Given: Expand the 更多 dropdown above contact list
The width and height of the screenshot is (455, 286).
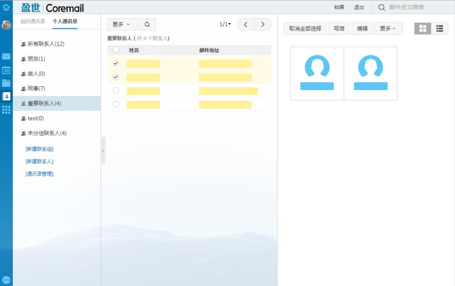Looking at the screenshot, I should point(121,24).
